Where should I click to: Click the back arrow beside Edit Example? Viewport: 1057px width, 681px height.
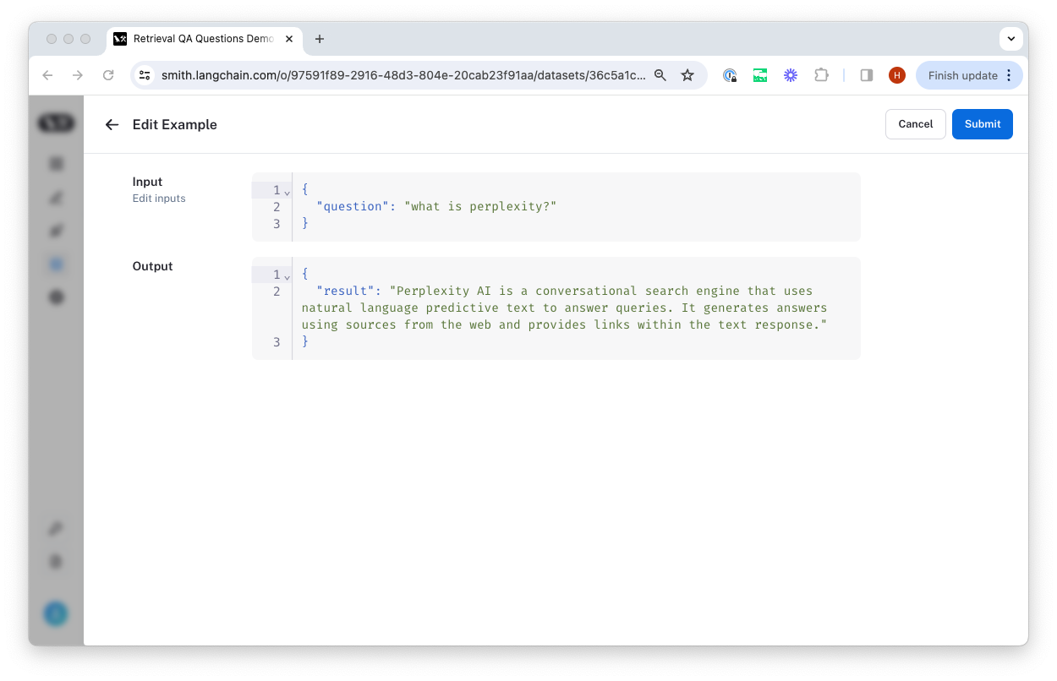pyautogui.click(x=112, y=124)
